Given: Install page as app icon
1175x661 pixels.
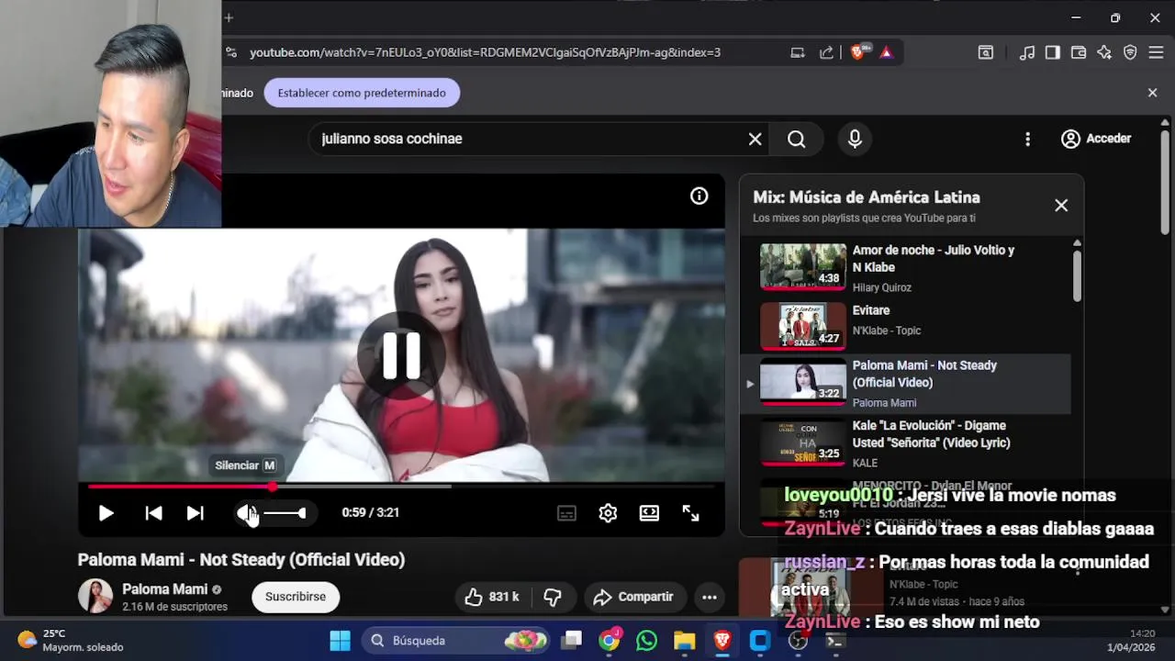Looking at the screenshot, I should point(798,52).
